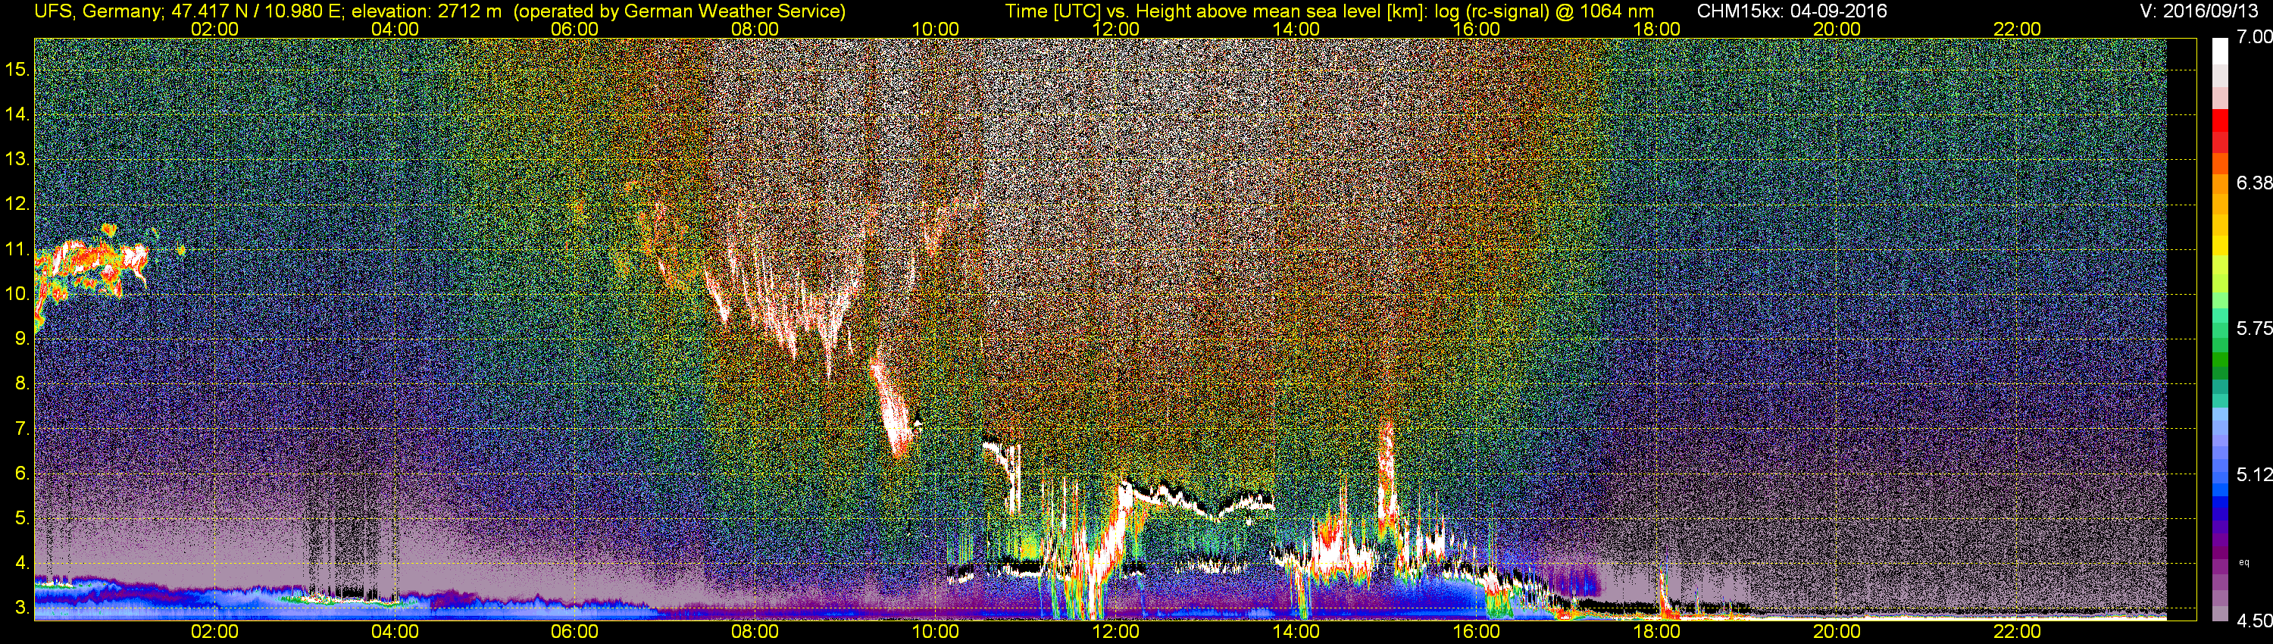Click the '11.' height axis label

pyautogui.click(x=17, y=250)
